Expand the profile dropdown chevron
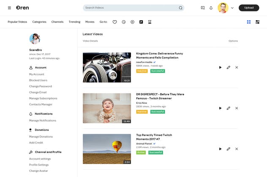 click(x=232, y=8)
